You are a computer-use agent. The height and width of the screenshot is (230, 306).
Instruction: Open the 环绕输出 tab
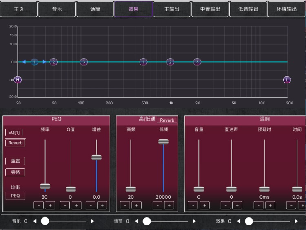coord(286,9)
